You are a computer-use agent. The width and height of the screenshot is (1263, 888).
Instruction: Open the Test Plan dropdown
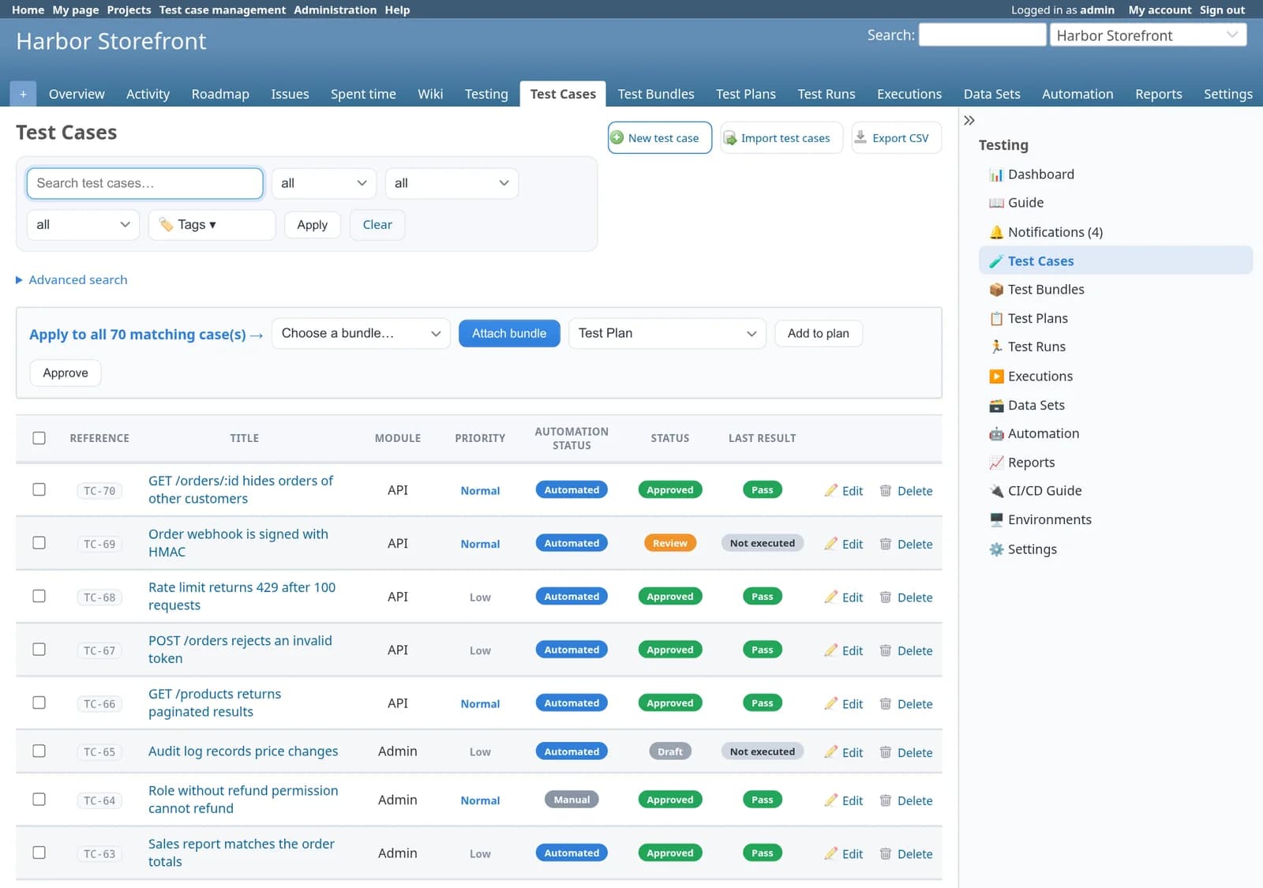click(x=667, y=333)
